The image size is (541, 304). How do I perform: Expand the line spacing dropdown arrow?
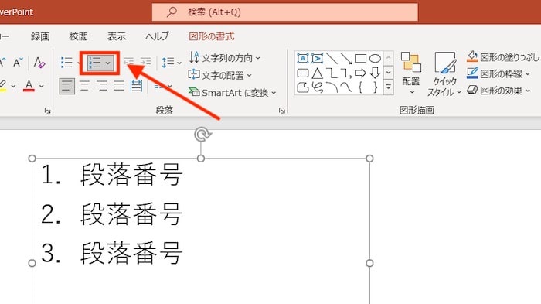[179, 63]
